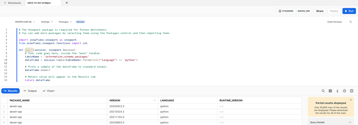Open a new worksheet tab with plus
The width and height of the screenshot is (358, 125).
pyautogui.click(x=67, y=3)
